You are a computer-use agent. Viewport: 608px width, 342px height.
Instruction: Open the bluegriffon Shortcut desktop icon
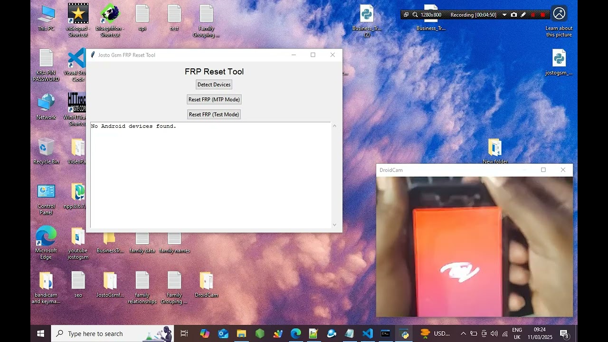pyautogui.click(x=110, y=20)
